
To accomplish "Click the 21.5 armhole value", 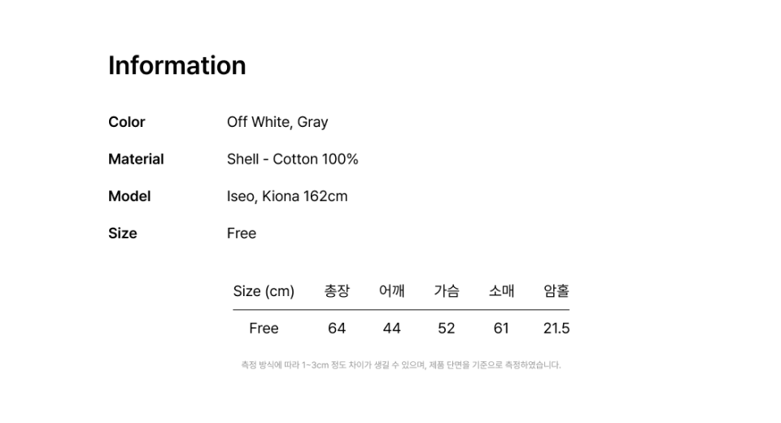I will 556,329.
